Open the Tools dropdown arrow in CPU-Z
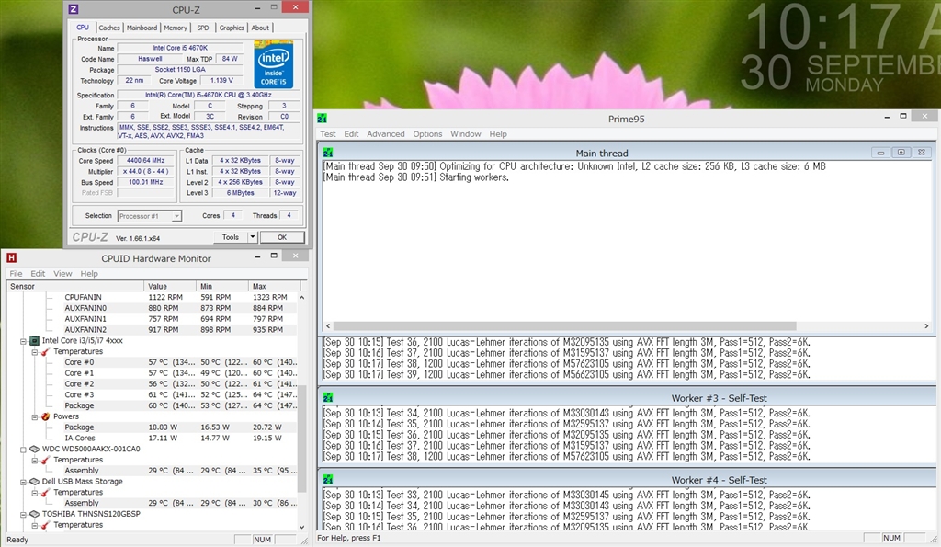Image resolution: width=941 pixels, height=547 pixels. pyautogui.click(x=253, y=237)
